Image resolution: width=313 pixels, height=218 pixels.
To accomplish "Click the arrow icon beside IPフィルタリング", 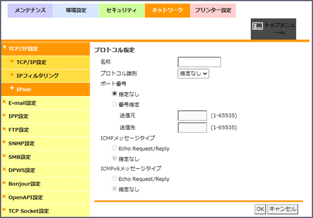I will point(12,75).
